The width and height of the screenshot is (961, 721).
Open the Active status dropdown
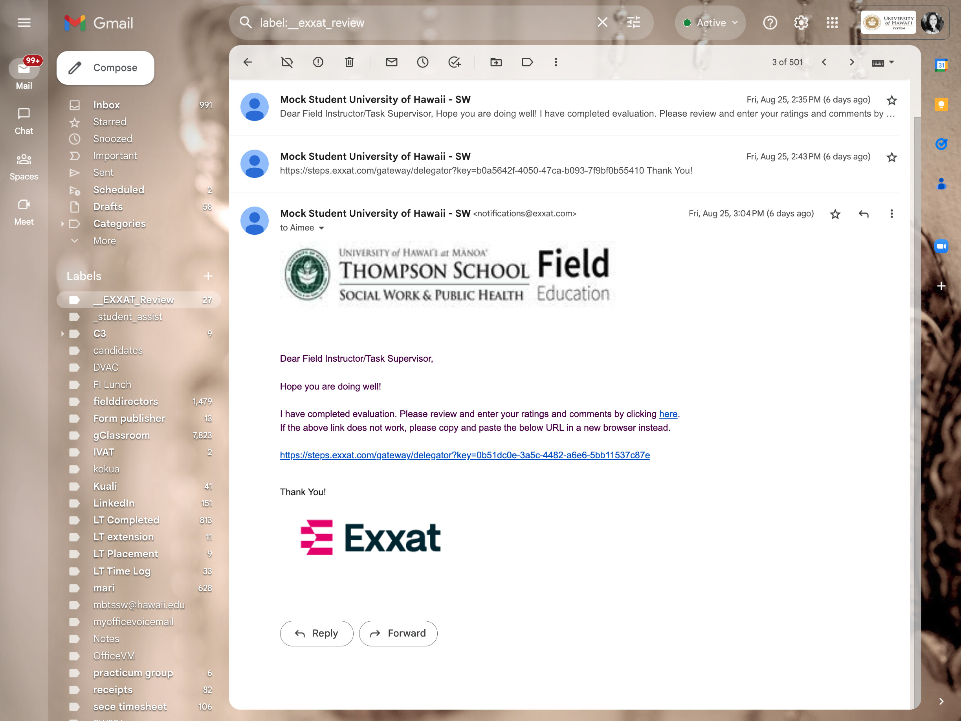tap(710, 23)
